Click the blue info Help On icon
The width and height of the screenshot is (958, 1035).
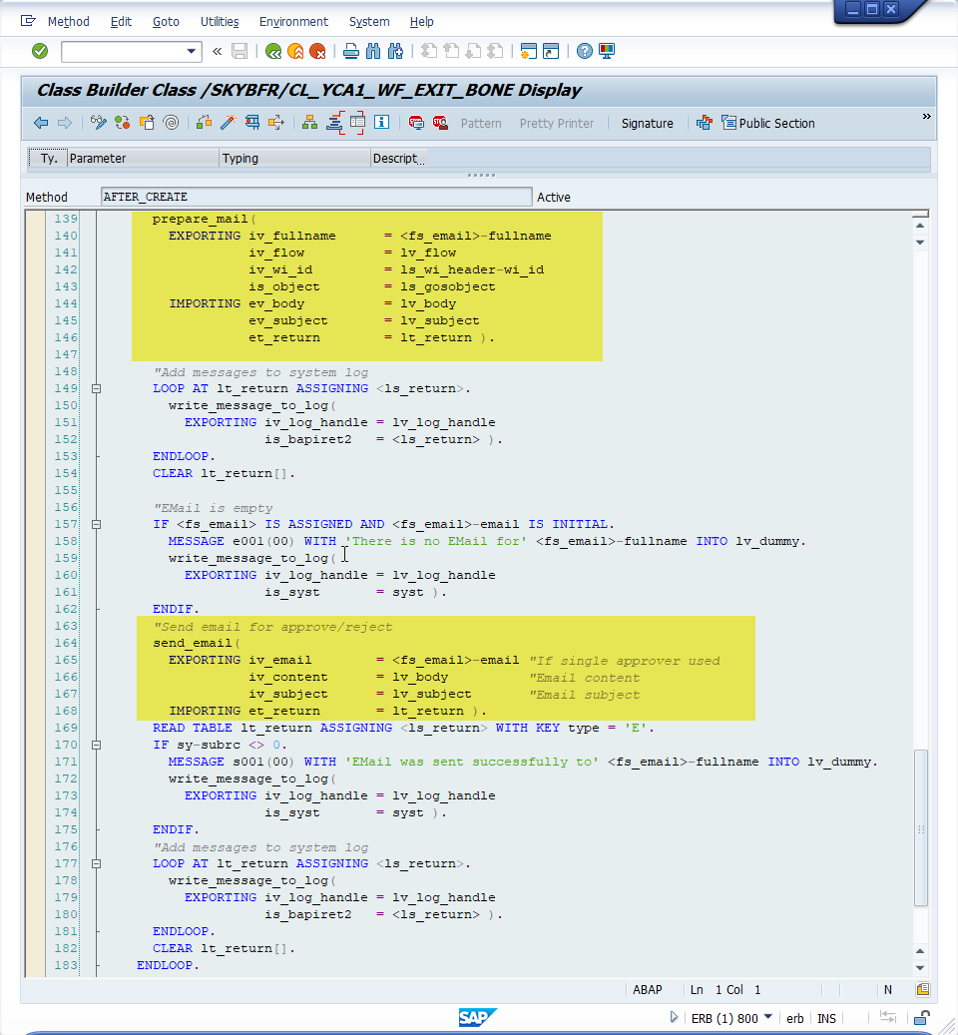click(x=381, y=123)
